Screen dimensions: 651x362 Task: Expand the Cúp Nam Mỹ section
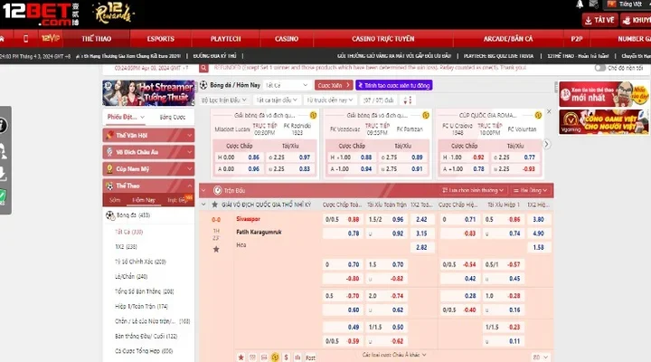147,168
